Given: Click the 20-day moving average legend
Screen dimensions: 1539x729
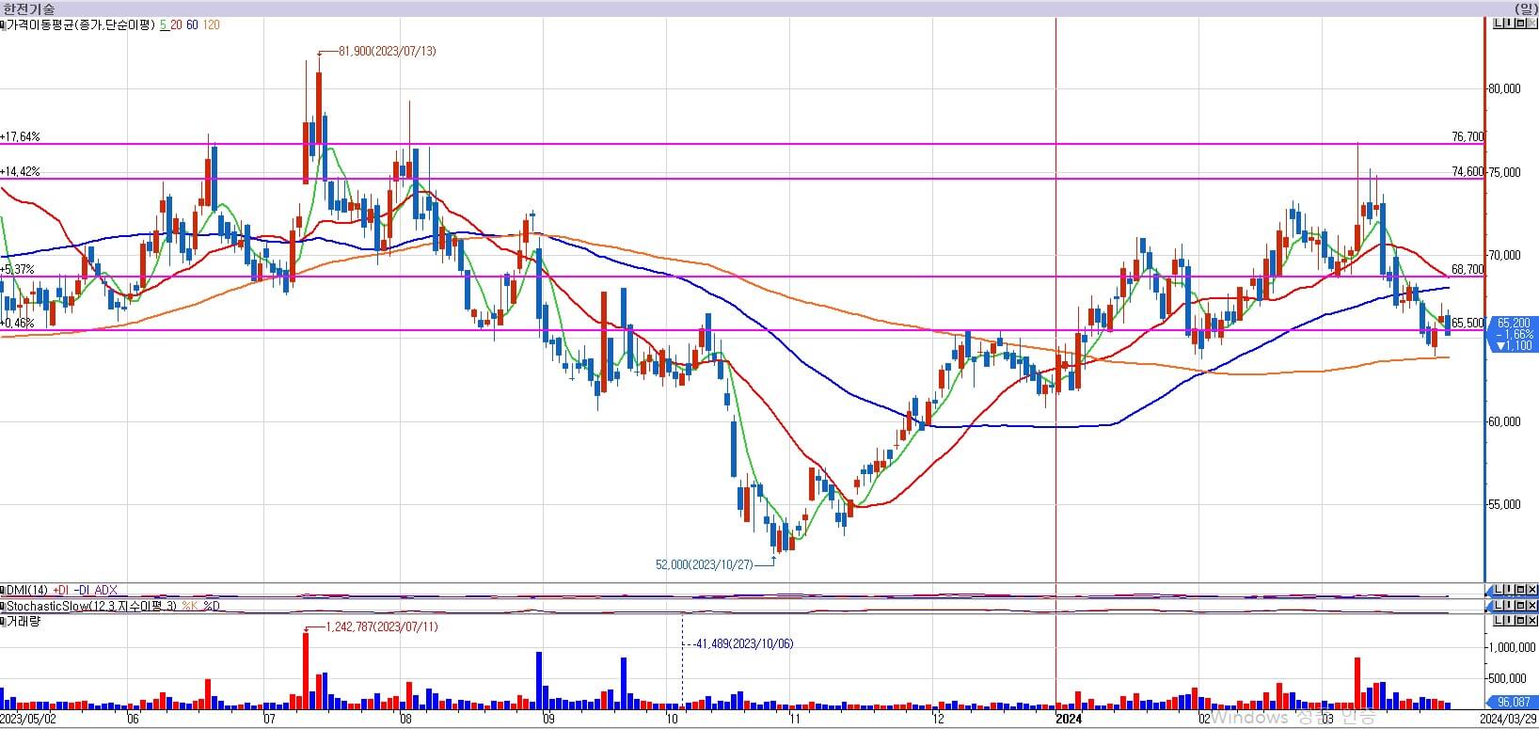Looking at the screenshot, I should 176,24.
